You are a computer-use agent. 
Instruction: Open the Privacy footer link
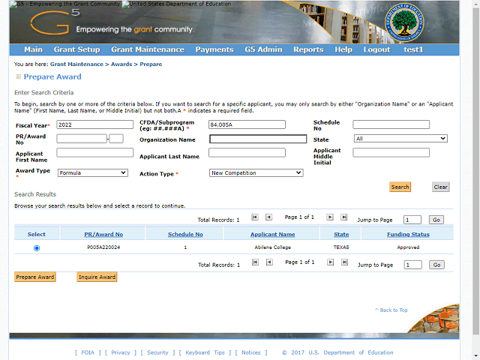[x=121, y=352]
